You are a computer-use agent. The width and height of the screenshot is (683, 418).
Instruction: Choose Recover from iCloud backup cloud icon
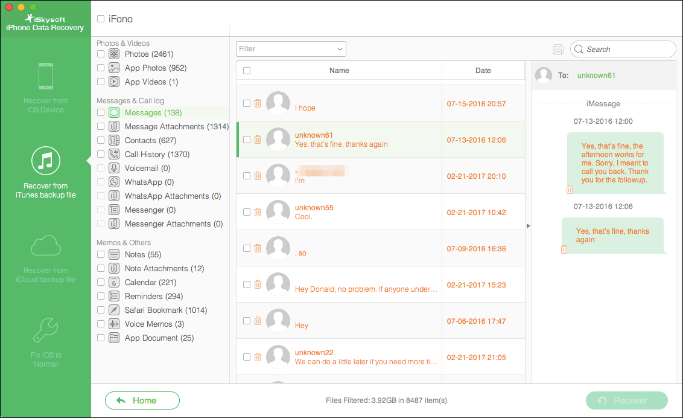[46, 246]
